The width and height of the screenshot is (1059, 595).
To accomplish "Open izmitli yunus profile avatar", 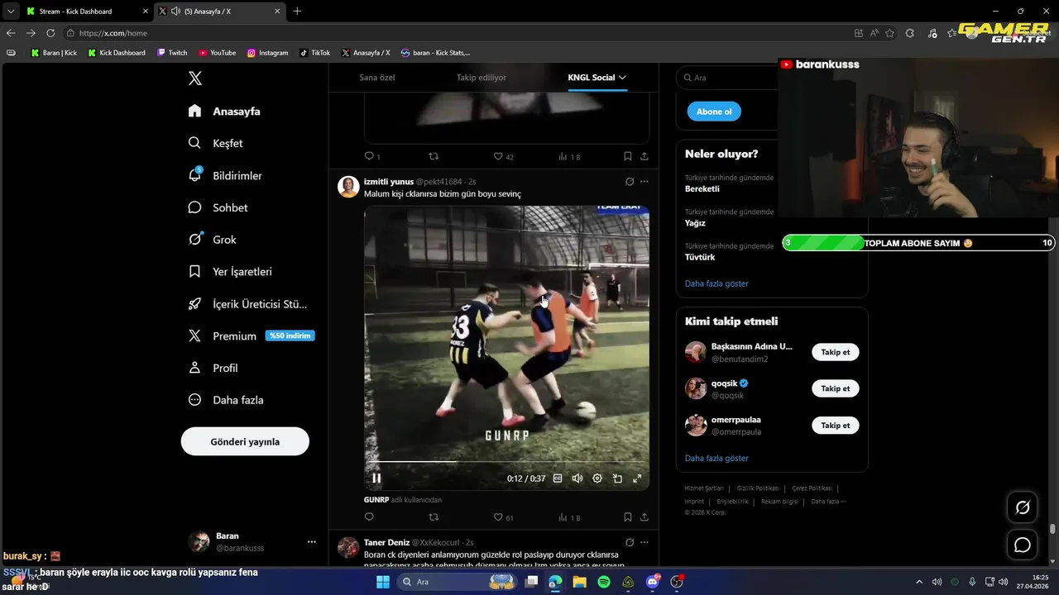I will click(348, 187).
